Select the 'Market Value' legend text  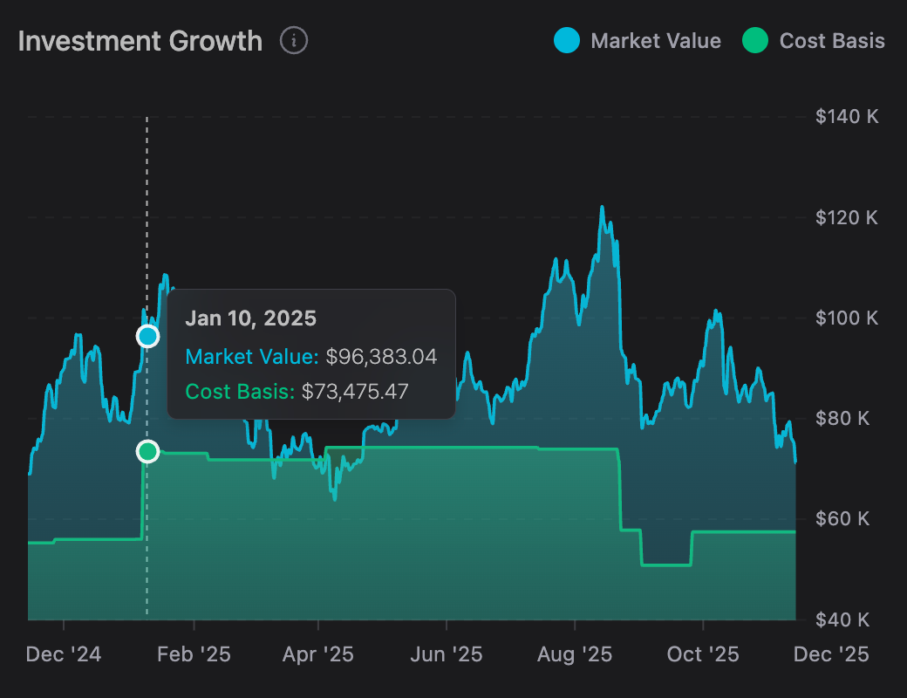[657, 40]
